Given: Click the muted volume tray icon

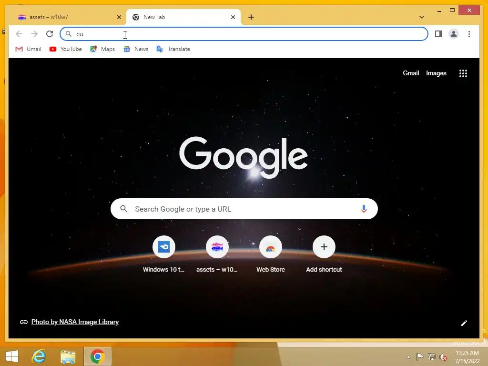Looking at the screenshot, I should click(x=443, y=357).
